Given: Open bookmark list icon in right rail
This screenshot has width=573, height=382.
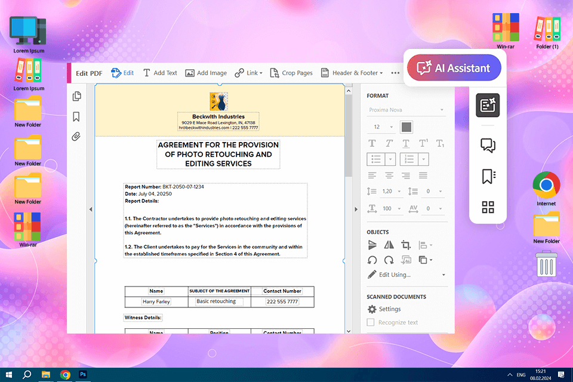Looking at the screenshot, I should coord(489,177).
